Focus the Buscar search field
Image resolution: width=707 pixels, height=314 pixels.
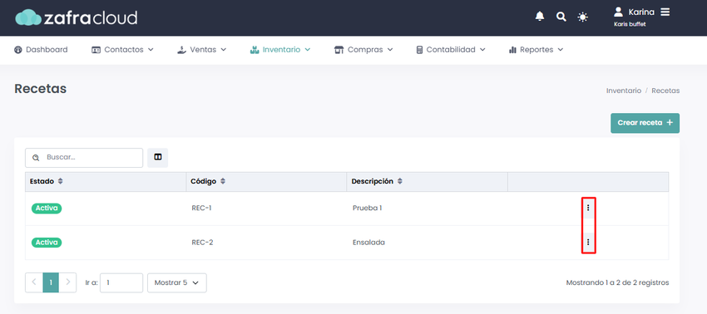84,158
